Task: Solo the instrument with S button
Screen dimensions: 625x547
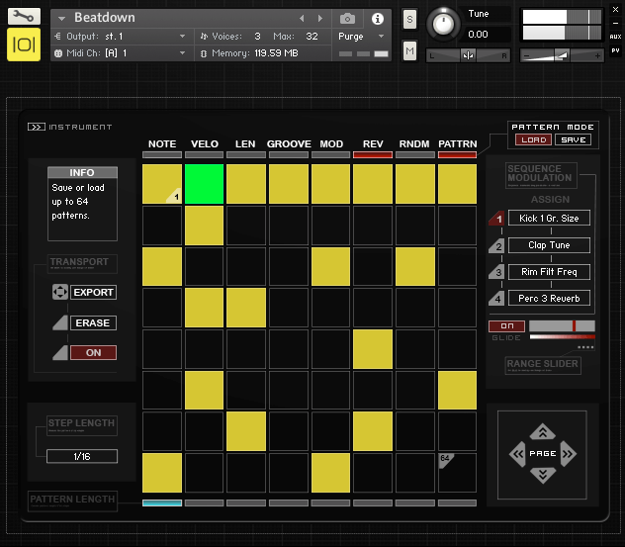Action: tap(409, 21)
